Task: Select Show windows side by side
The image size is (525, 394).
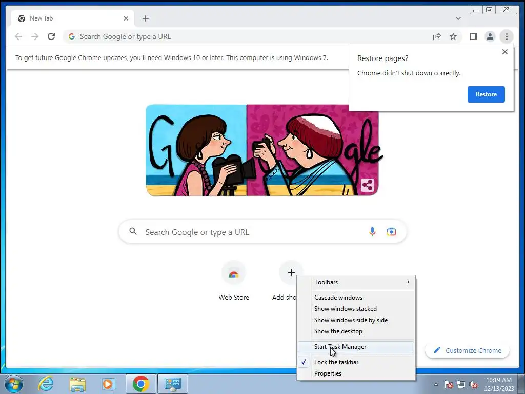Action: pyautogui.click(x=356, y=320)
